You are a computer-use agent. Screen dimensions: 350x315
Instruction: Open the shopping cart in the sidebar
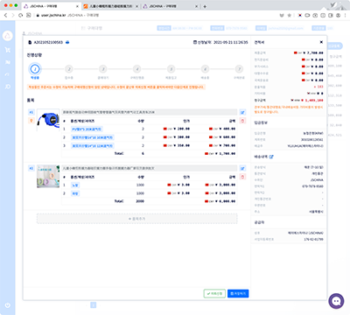click(8, 50)
